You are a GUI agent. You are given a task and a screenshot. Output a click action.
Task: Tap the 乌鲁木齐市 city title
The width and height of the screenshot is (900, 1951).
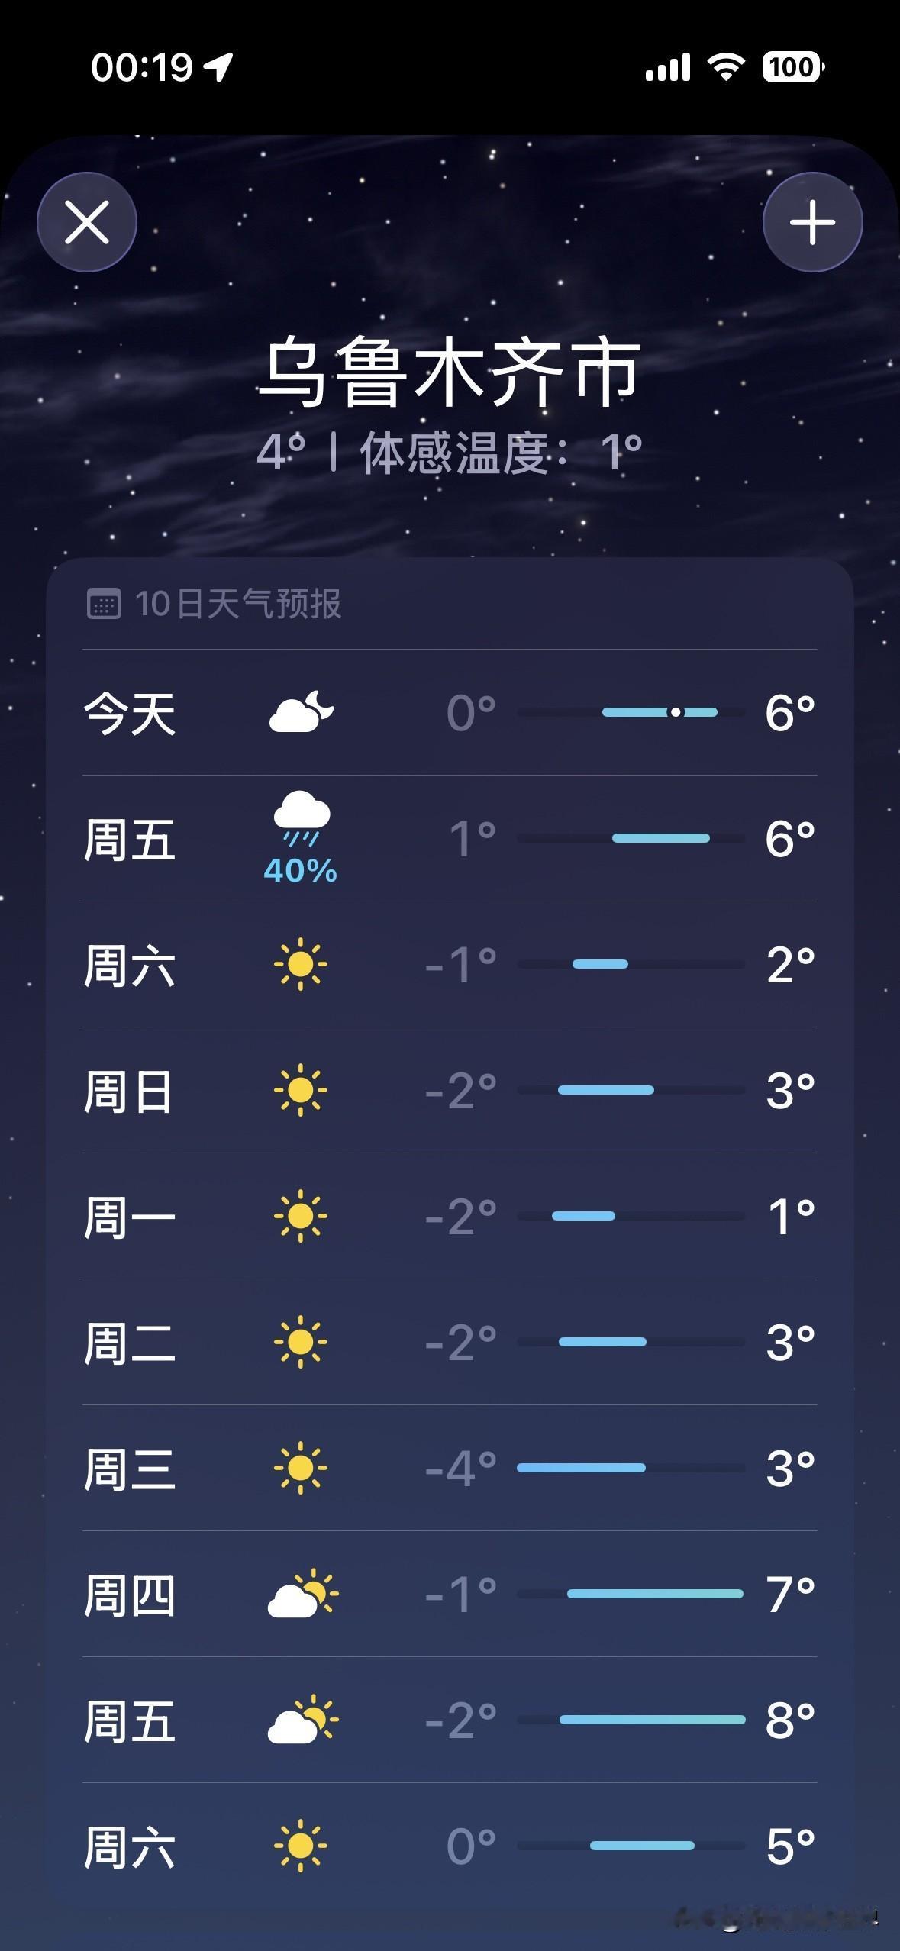[450, 372]
